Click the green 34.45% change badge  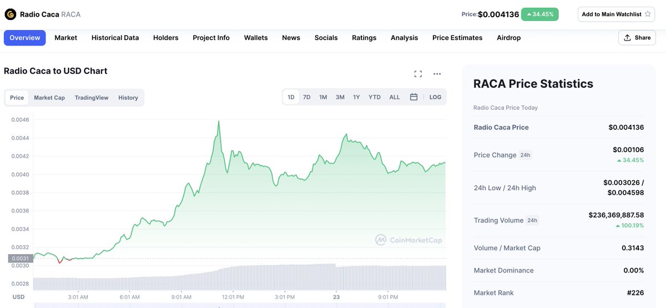(540, 14)
